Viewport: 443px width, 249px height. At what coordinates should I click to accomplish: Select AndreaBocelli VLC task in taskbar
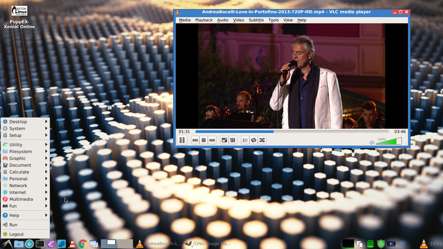159,244
